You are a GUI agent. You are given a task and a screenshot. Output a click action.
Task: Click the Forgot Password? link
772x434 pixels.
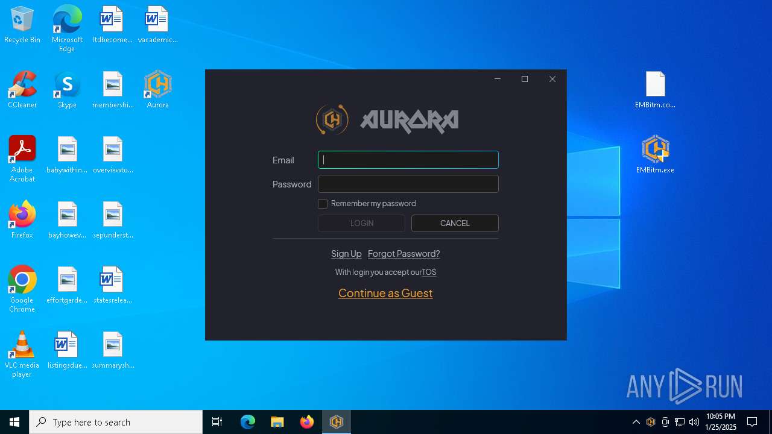pyautogui.click(x=404, y=254)
